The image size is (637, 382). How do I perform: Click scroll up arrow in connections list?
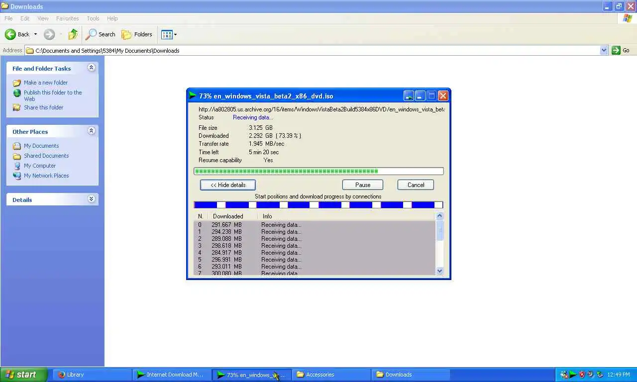tap(439, 215)
